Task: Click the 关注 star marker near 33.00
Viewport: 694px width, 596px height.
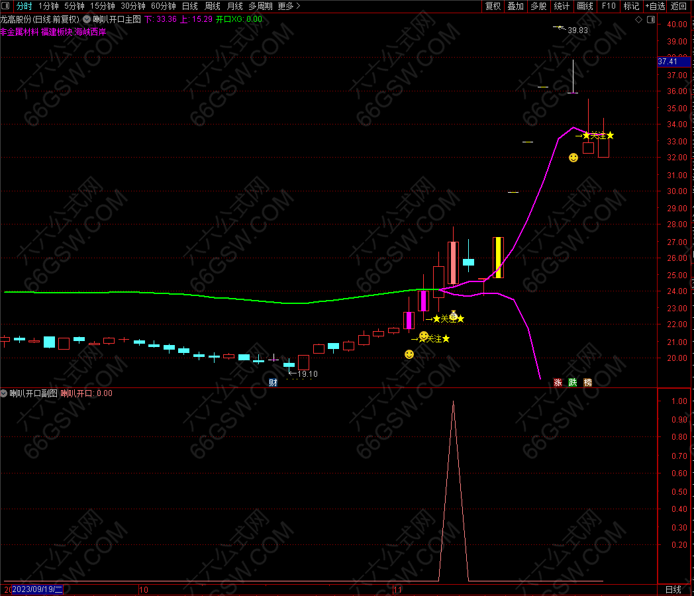Action: 595,136
